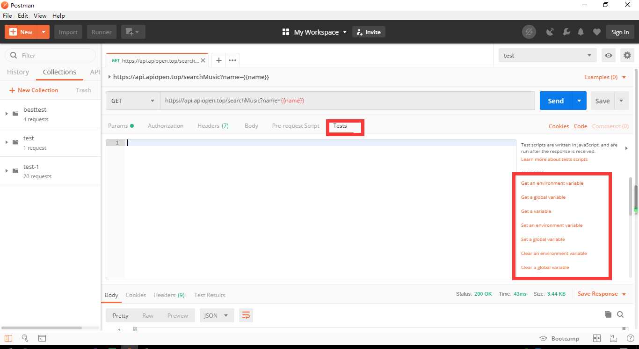
Task: Open the Save button dropdown arrow
Action: coord(621,101)
